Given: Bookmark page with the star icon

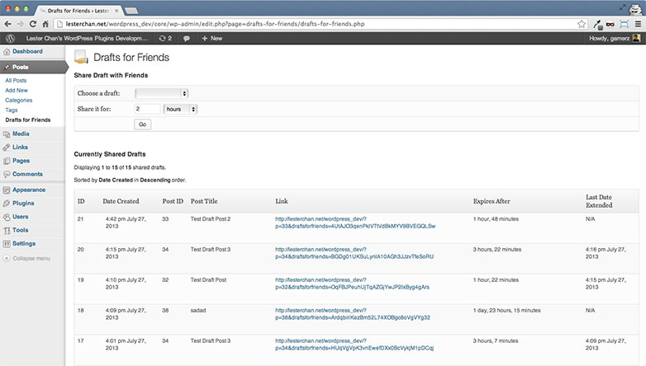Looking at the screenshot, I should [x=582, y=24].
